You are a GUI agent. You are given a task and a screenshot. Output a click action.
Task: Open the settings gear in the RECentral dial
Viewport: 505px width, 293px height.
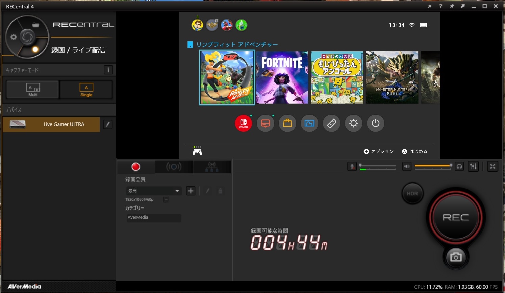[14, 37]
